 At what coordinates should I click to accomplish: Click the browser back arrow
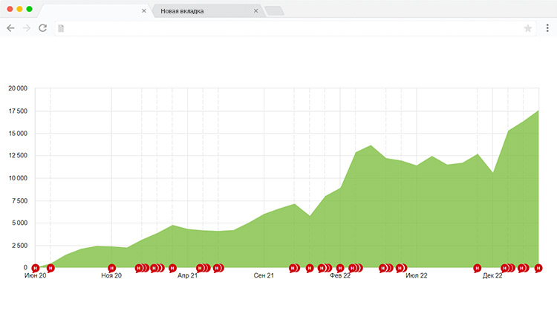(10, 28)
